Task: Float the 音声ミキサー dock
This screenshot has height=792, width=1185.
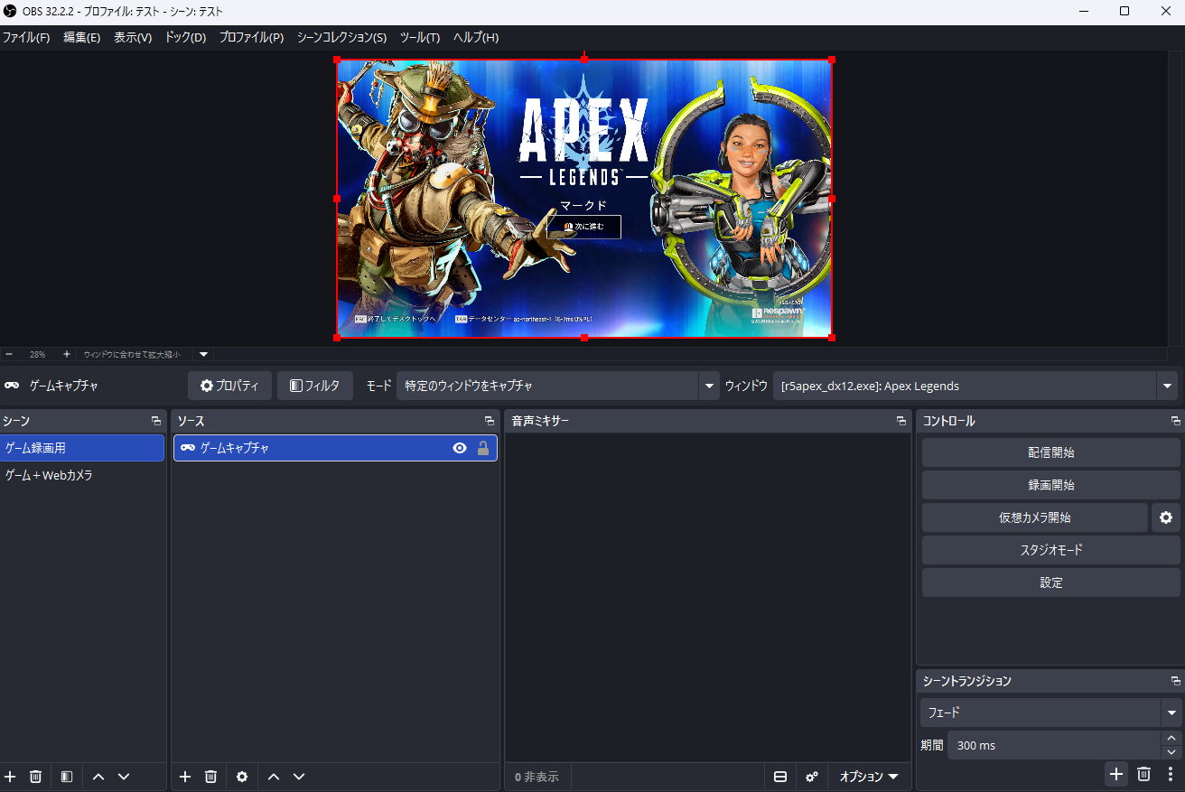Action: (x=901, y=421)
